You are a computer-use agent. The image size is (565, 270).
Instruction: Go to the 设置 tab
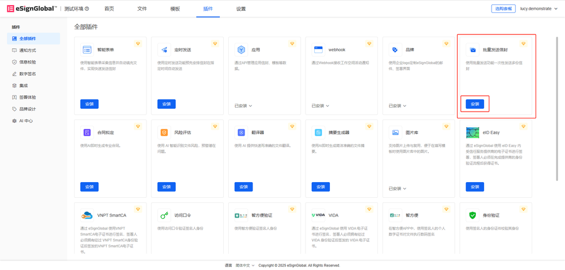[x=241, y=8]
